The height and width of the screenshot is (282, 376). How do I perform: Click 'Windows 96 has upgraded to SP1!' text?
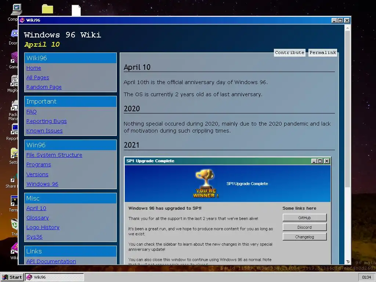(x=165, y=208)
